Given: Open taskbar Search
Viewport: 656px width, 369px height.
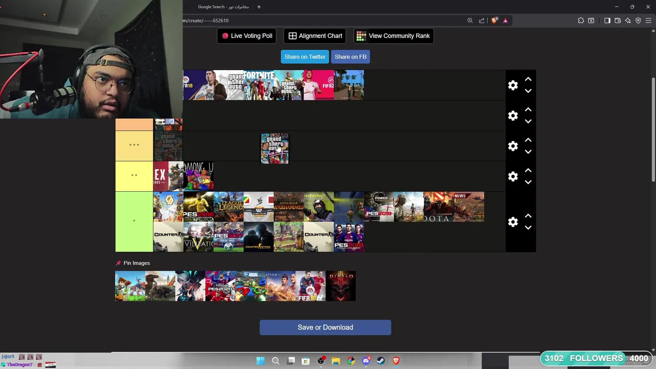Looking at the screenshot, I should point(275,361).
